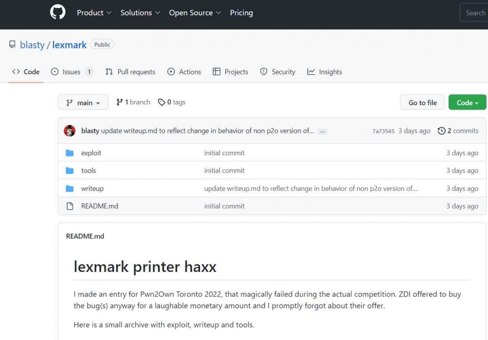Expand the commit message ellipsis
Viewport: 488px width, 340px height.
(x=323, y=131)
